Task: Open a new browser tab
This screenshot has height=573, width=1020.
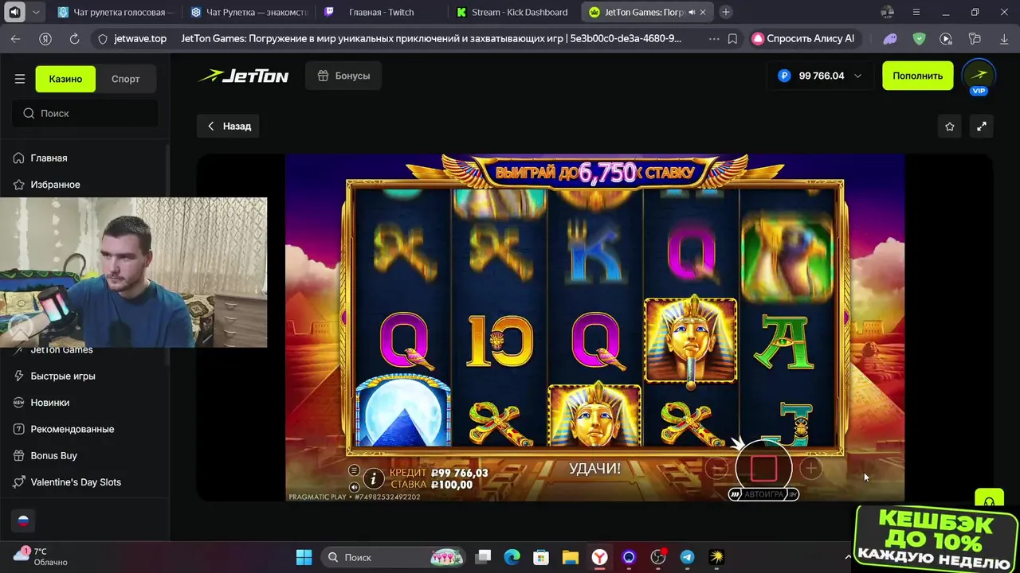Action: pyautogui.click(x=726, y=12)
